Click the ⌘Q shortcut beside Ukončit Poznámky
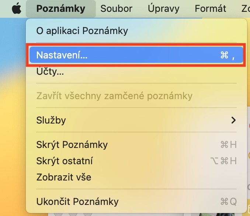Screen dimensions: 250x216 pyautogui.click(x=228, y=202)
